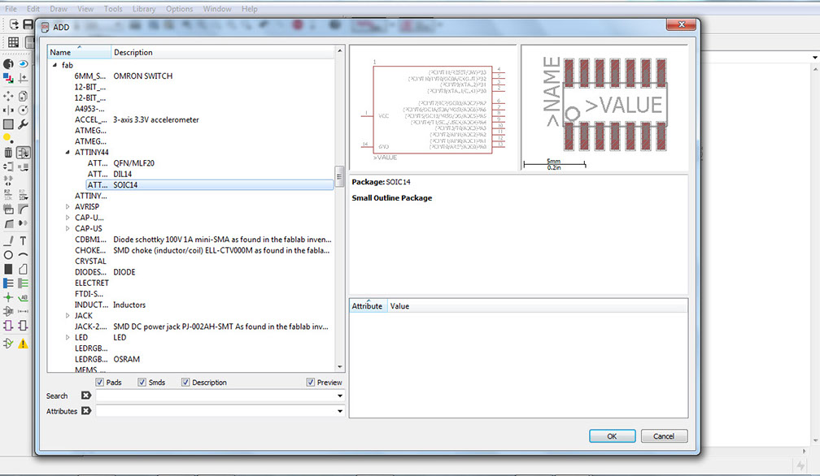Select the Rectangle tool
This screenshot has height=476, width=820.
tap(8, 269)
